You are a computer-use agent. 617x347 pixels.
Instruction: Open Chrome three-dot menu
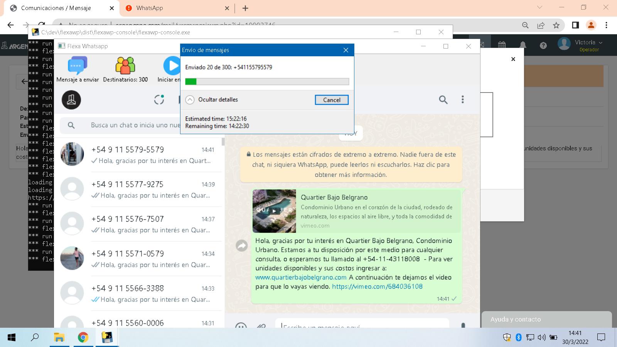click(x=606, y=25)
